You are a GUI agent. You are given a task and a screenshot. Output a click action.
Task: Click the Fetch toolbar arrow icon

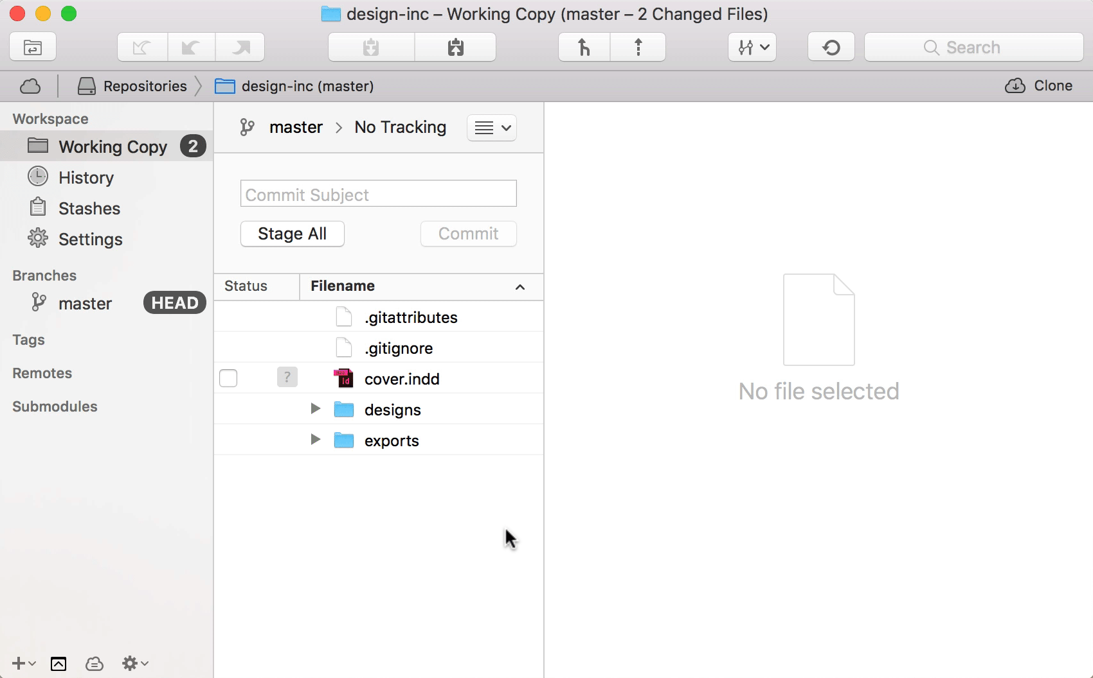(143, 47)
